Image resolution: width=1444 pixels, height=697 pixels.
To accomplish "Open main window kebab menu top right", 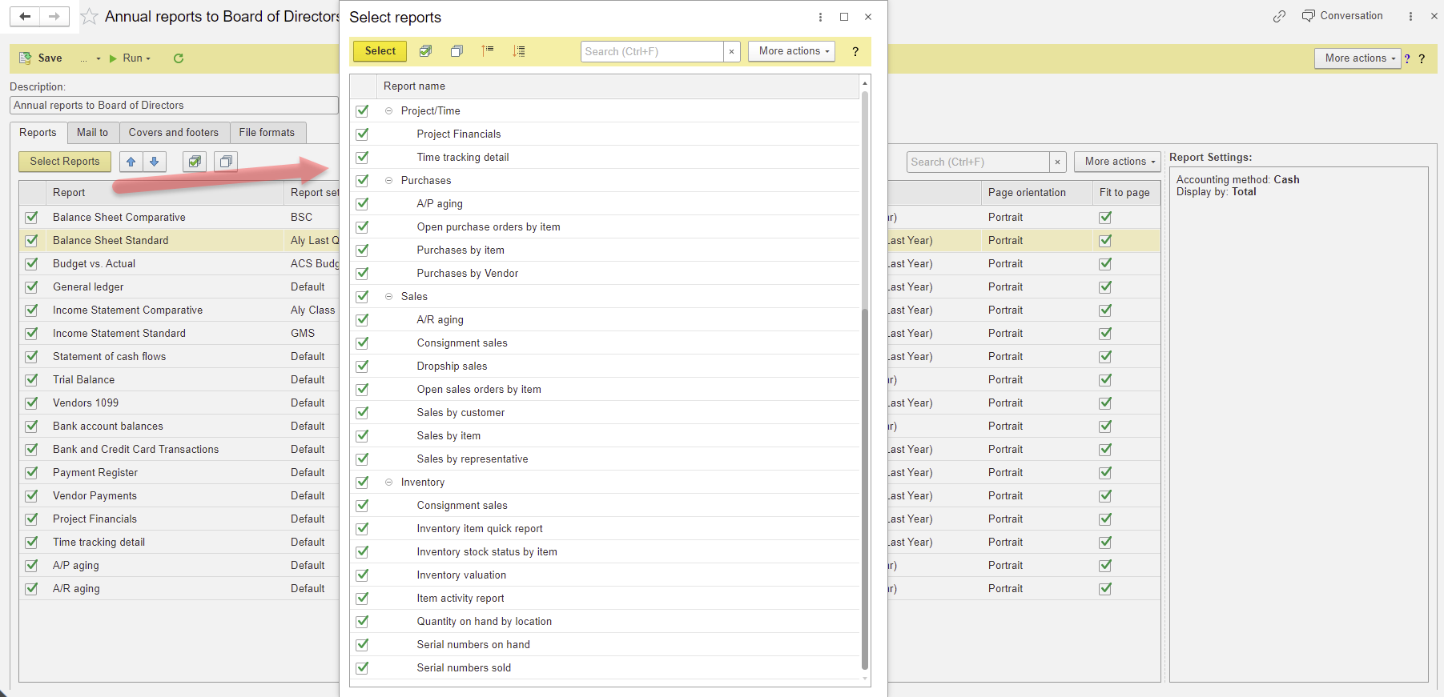I will (1410, 16).
